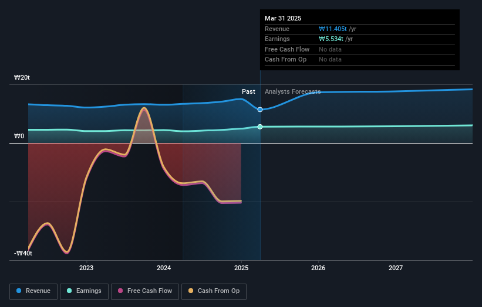Click the 2027 x-axis label

click(396, 268)
